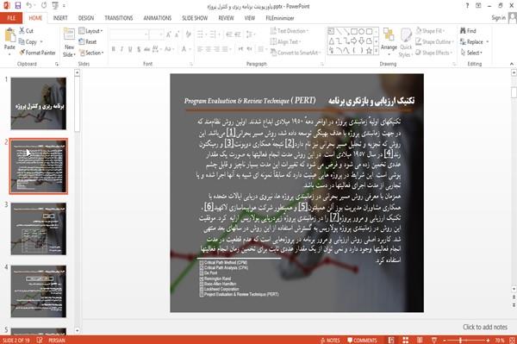This screenshot has height=344, width=517.
Task: Fit slide to current window
Action: [x=512, y=340]
